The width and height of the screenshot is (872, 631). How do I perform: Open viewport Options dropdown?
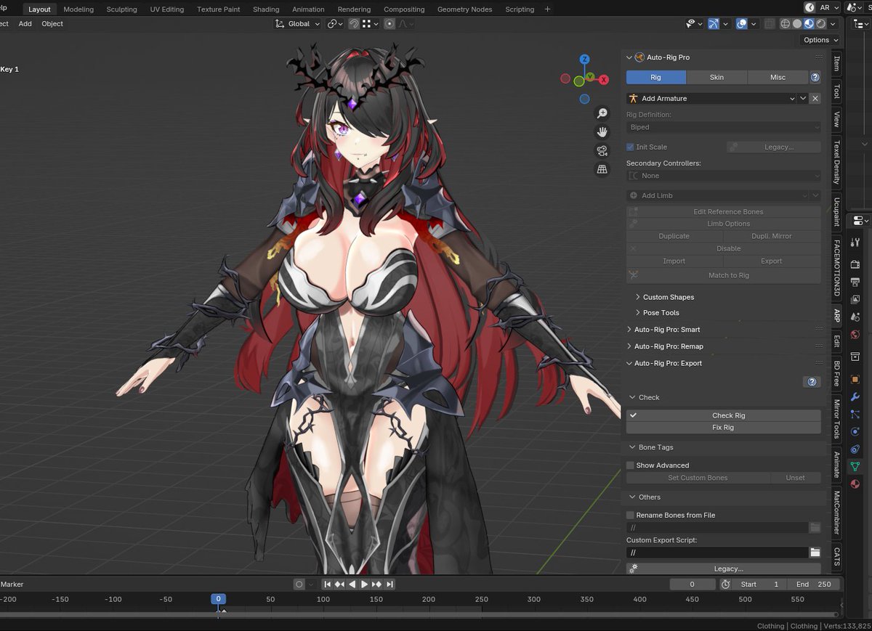tap(820, 40)
